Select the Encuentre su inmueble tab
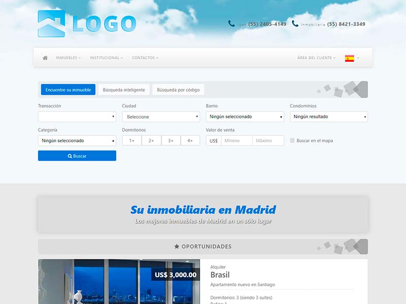This screenshot has width=406, height=304. (68, 90)
